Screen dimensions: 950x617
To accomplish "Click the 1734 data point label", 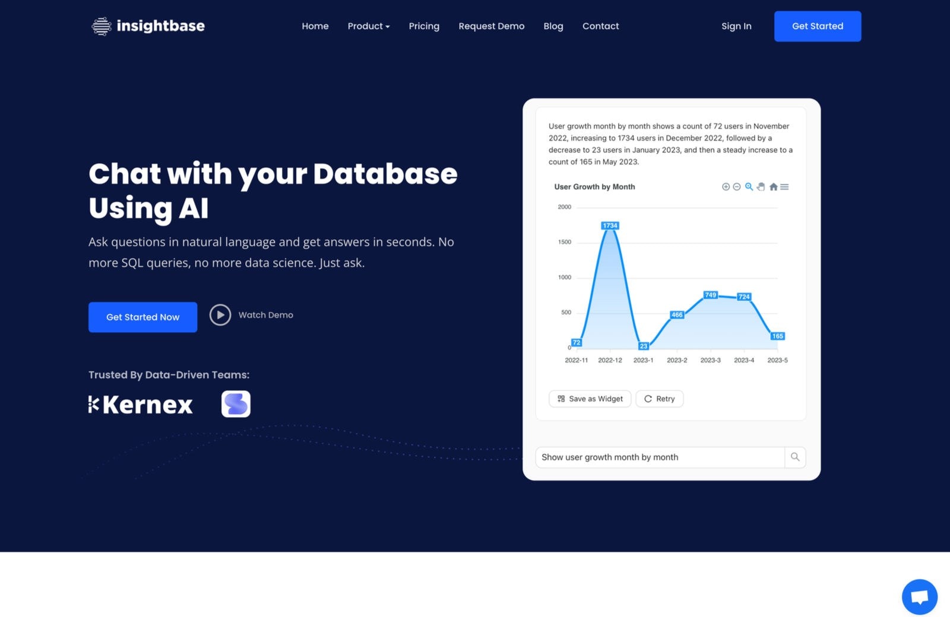I will (610, 225).
